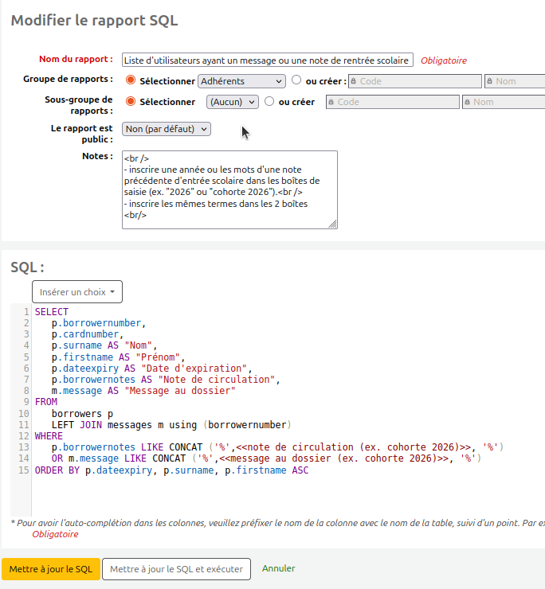Click the Notes textarea resize handle
The image size is (545, 589).
(332, 224)
